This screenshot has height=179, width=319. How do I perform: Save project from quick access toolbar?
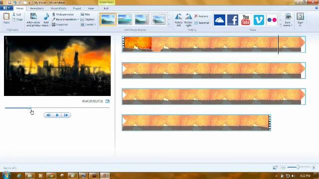(9, 2)
